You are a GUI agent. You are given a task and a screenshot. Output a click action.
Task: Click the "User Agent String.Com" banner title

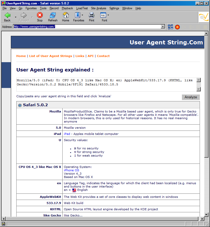[x=166, y=42]
